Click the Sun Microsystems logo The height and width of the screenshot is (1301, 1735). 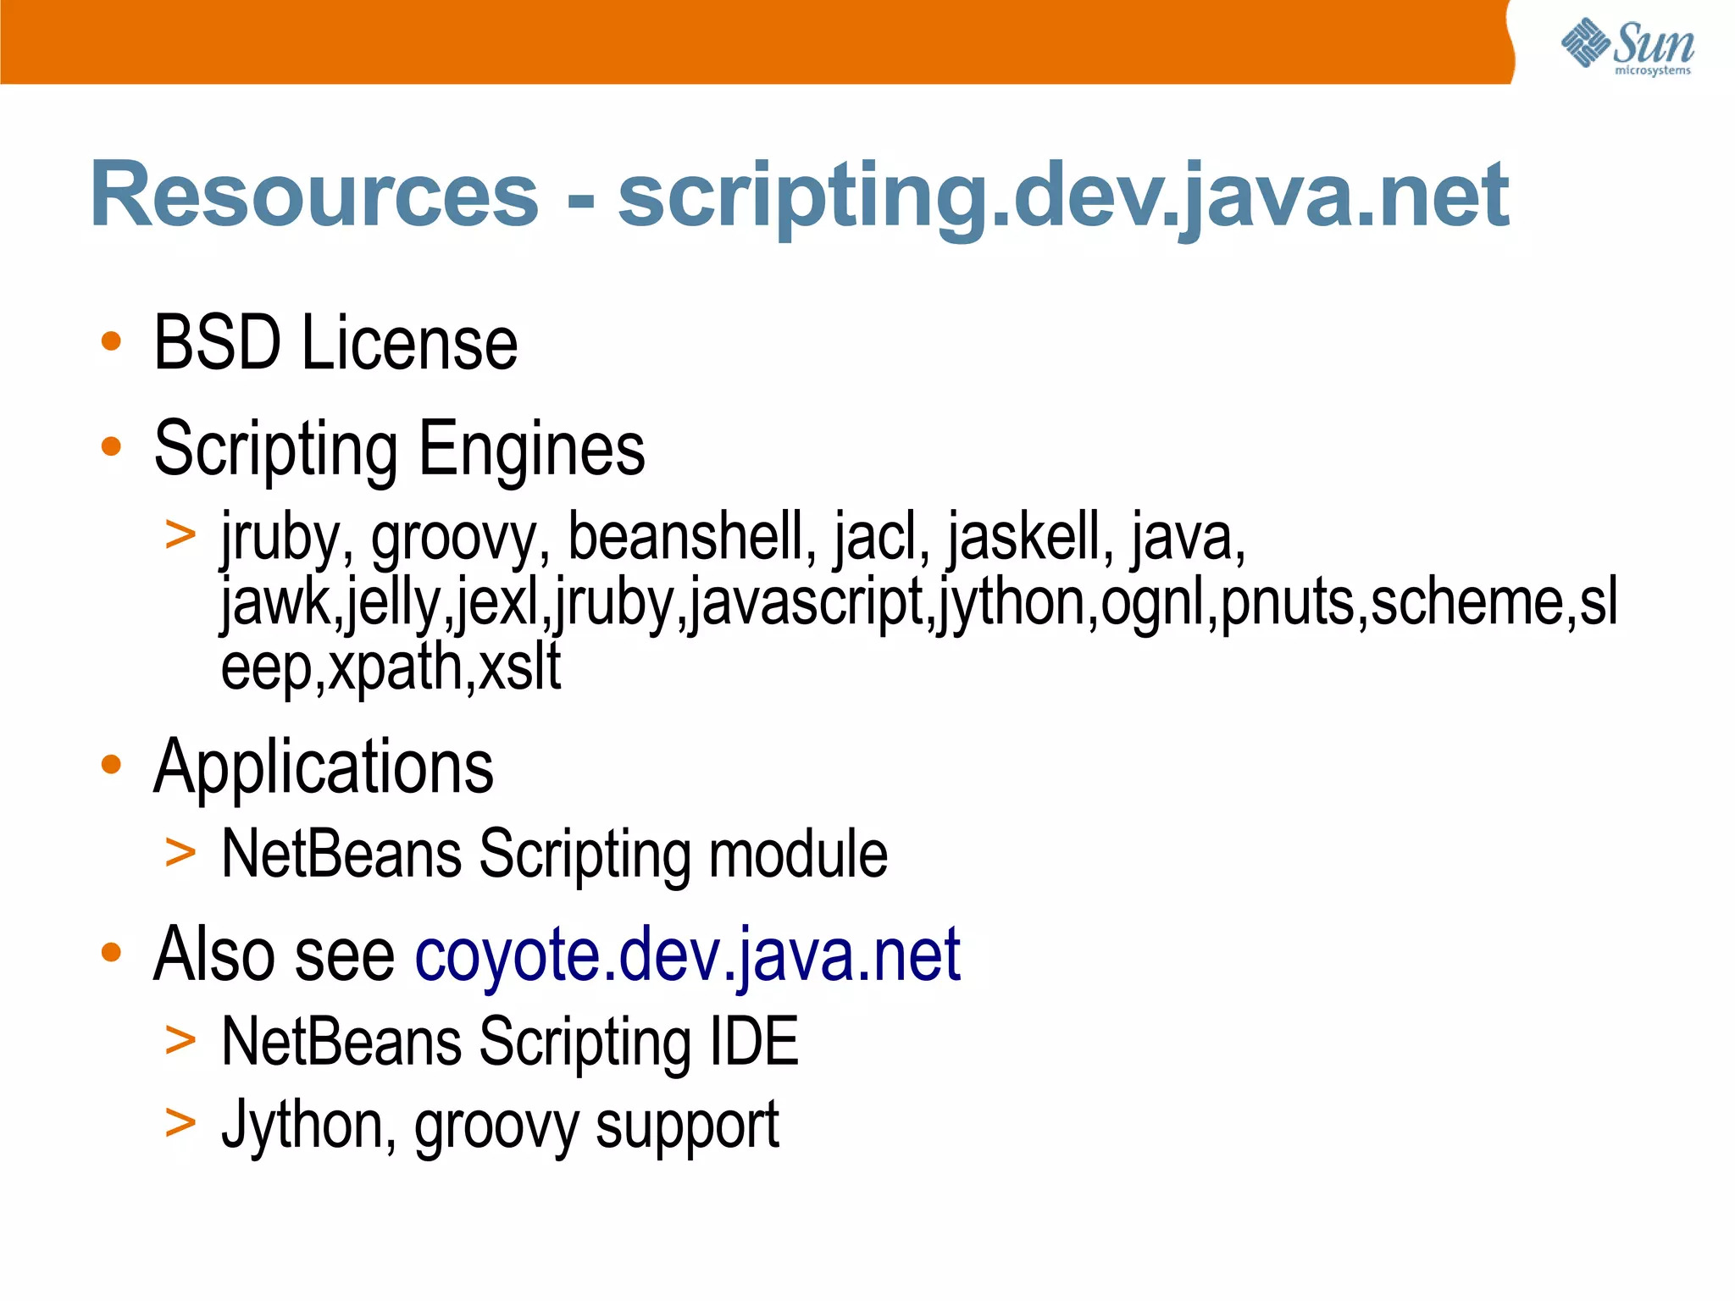(1627, 47)
